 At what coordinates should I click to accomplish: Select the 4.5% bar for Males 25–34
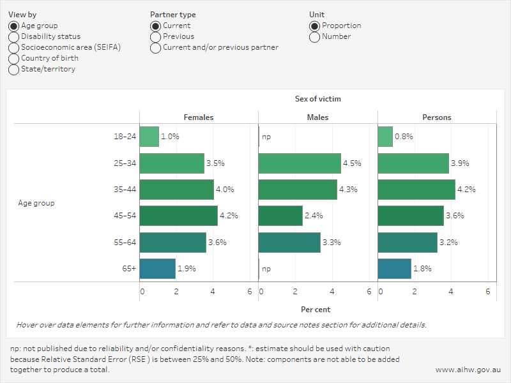point(300,162)
